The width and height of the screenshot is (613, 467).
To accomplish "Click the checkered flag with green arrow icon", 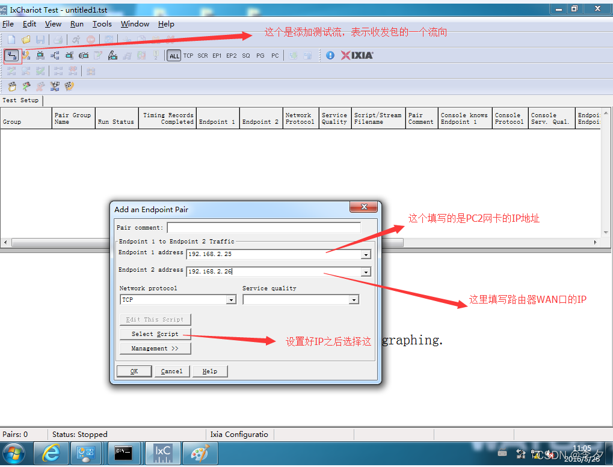I will (x=26, y=87).
